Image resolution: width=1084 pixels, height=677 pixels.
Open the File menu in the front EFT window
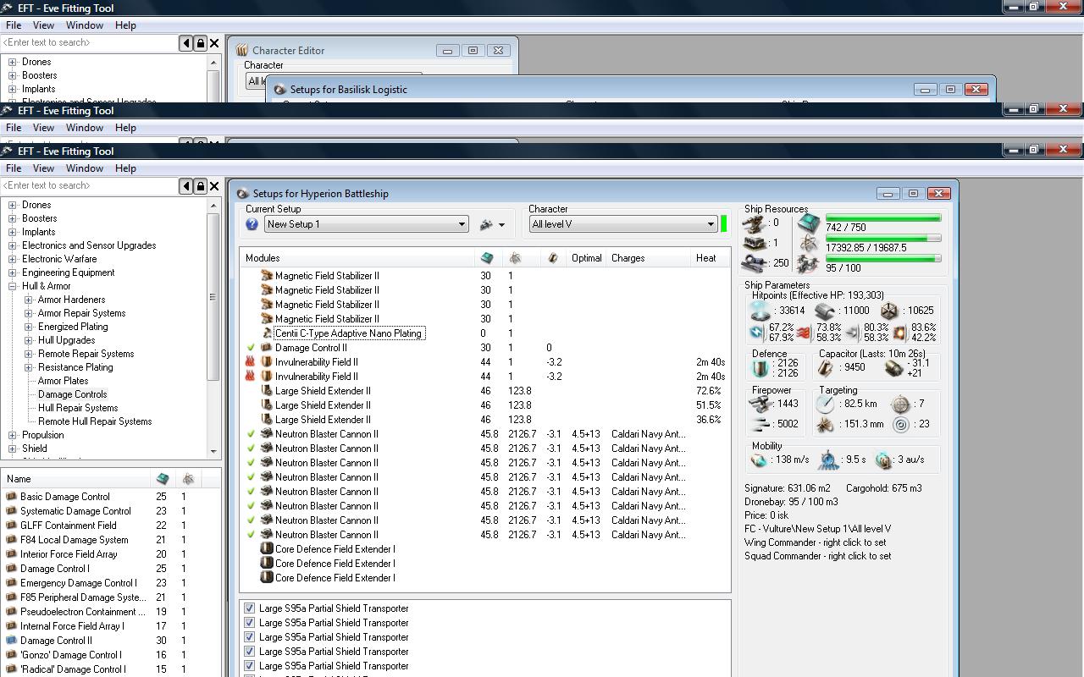[14, 168]
